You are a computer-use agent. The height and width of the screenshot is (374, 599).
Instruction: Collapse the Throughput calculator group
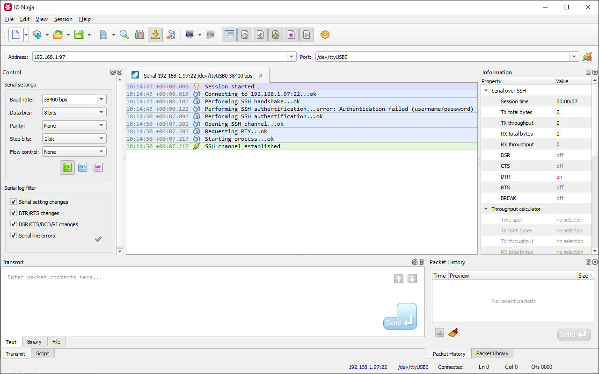click(486, 209)
